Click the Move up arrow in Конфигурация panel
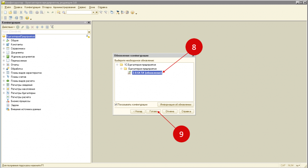This screenshot has height=168, width=308. (x=37, y=27)
